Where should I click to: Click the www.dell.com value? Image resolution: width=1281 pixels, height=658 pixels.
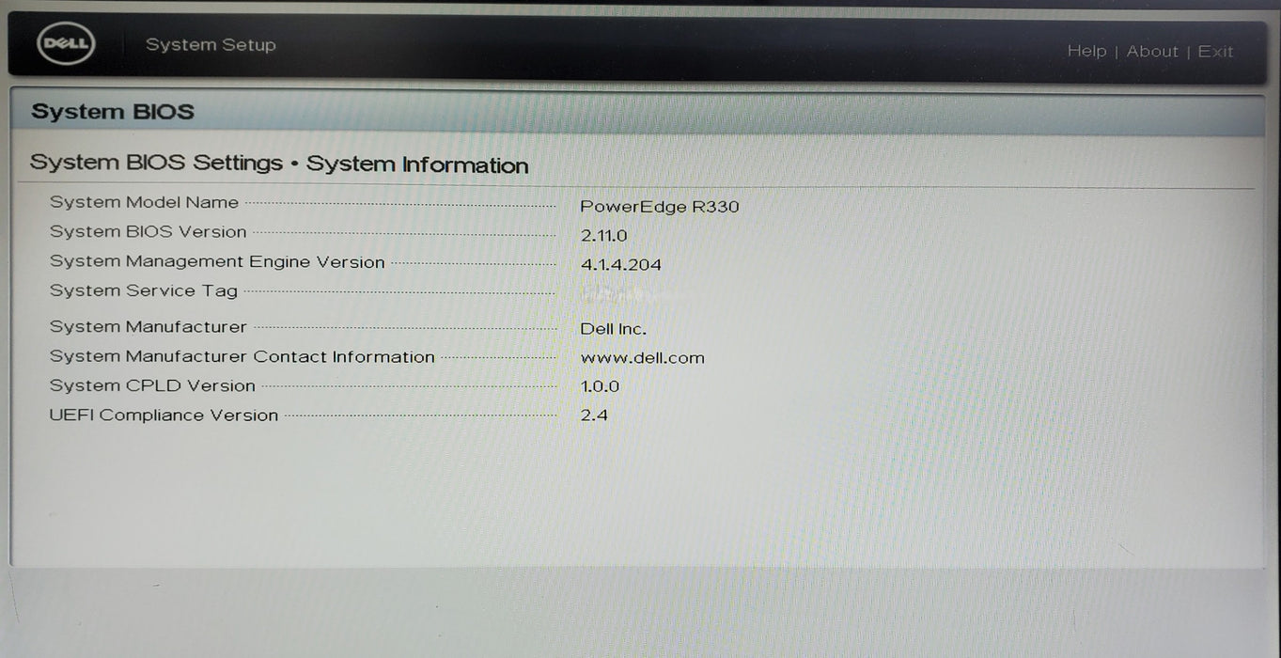pos(643,358)
